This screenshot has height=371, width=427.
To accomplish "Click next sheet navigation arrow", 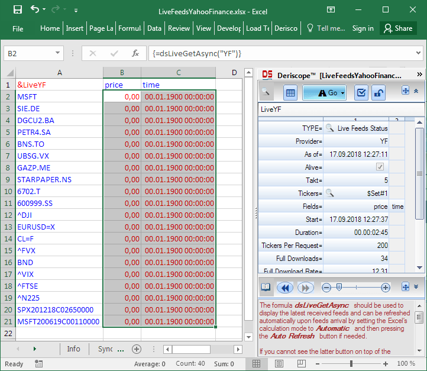I will [34, 349].
